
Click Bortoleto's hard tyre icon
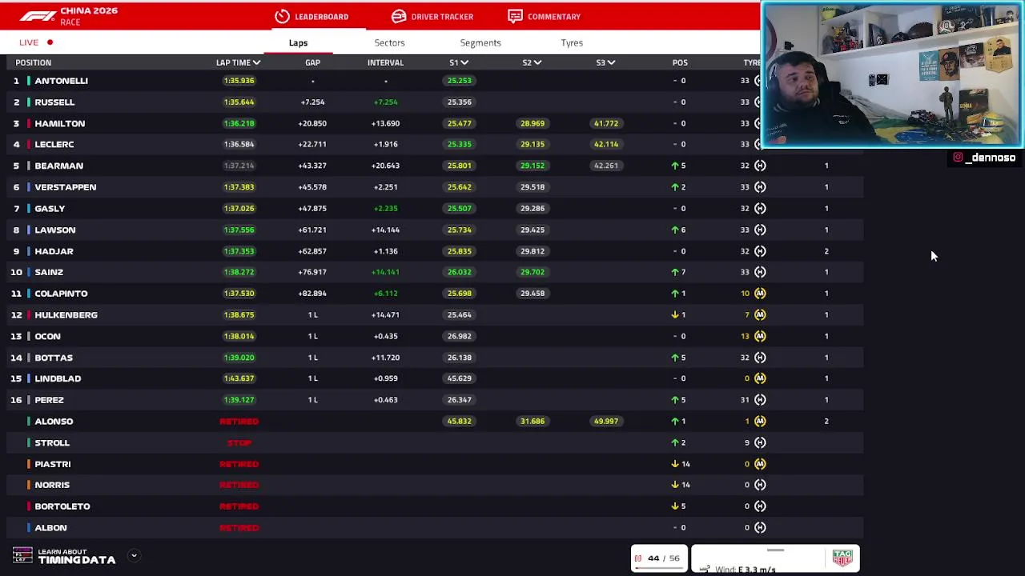point(760,506)
